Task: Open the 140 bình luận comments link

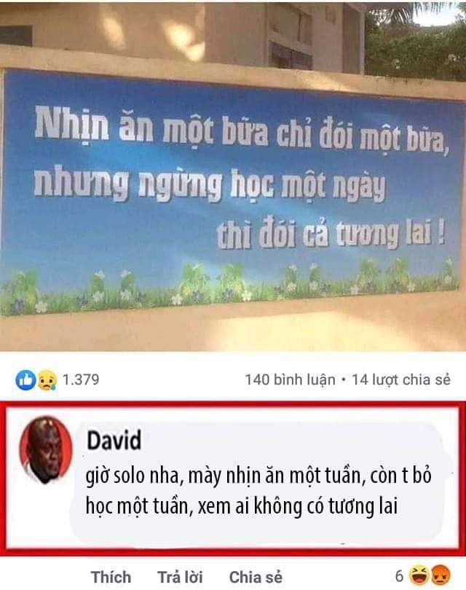Action: [x=290, y=379]
